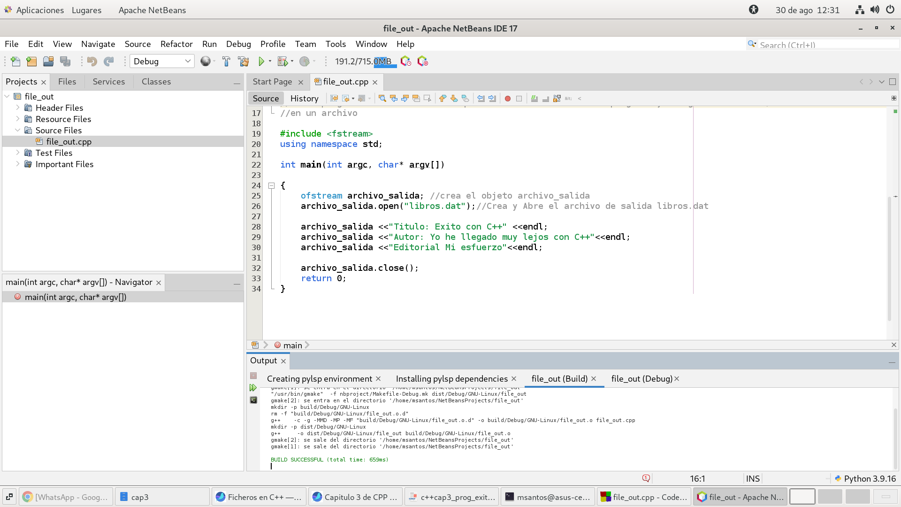The width and height of the screenshot is (901, 507).
Task: Click the Build Project hammer icon
Action: (226, 61)
